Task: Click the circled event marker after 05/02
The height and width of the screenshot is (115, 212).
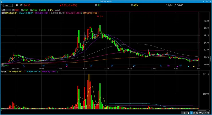Action: [x=67, y=65]
